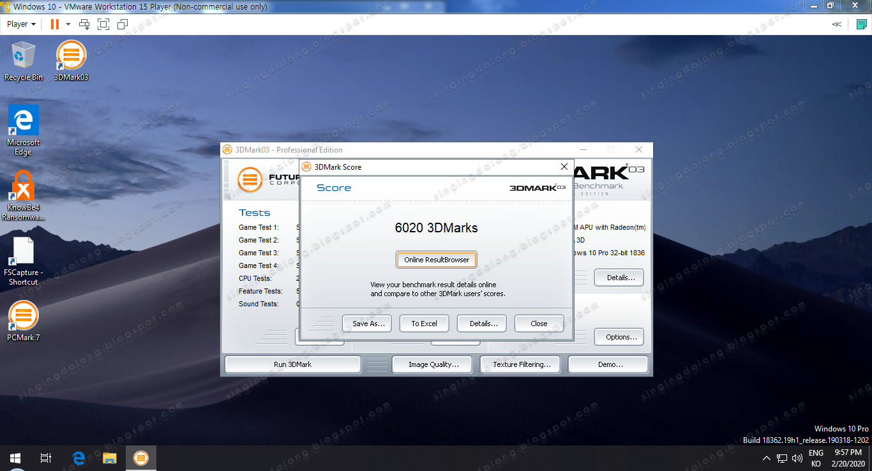The width and height of the screenshot is (872, 471).
Task: Pause the virtual machine in VMware toolbar
Action: [x=54, y=24]
